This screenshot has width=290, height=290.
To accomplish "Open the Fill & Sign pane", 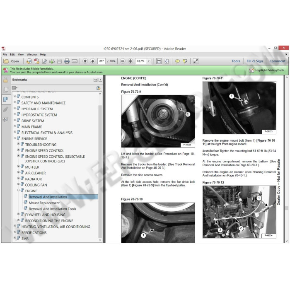I will [x=255, y=61].
